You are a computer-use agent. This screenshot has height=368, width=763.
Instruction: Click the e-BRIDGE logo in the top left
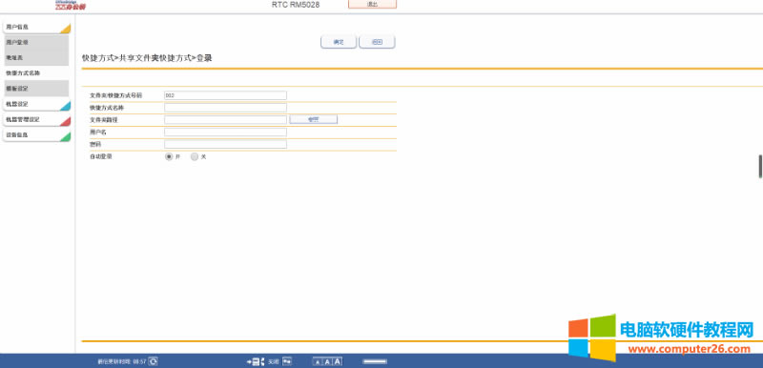point(71,6)
